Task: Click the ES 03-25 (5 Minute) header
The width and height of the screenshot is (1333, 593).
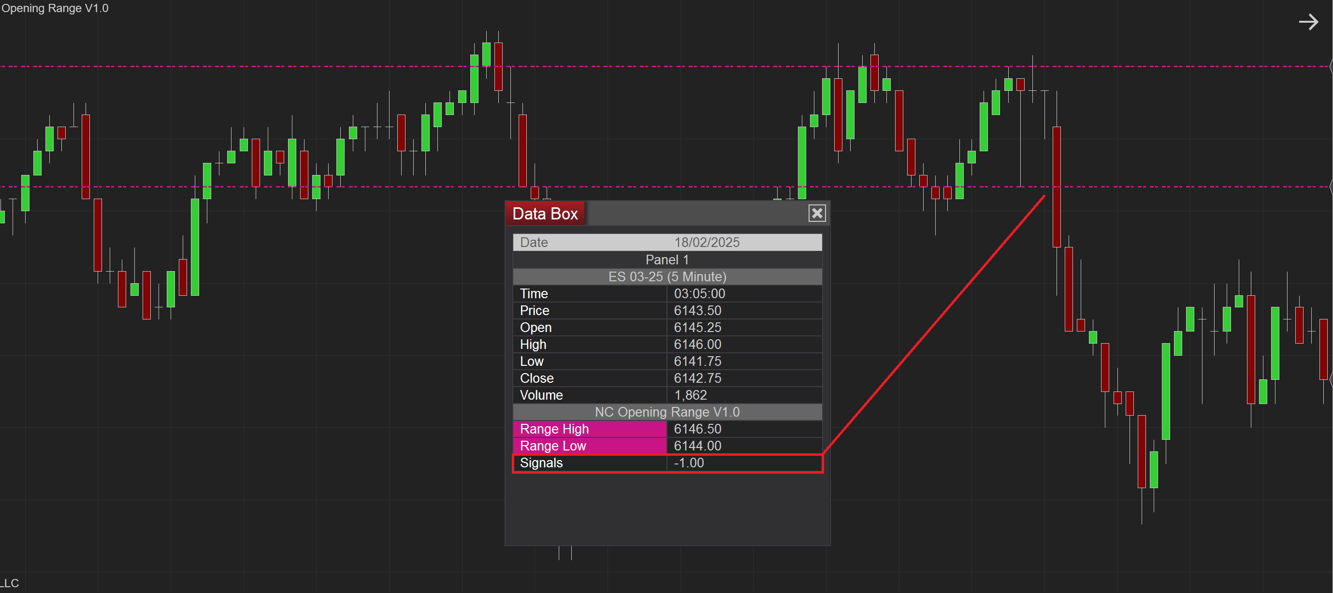Action: pyautogui.click(x=667, y=276)
